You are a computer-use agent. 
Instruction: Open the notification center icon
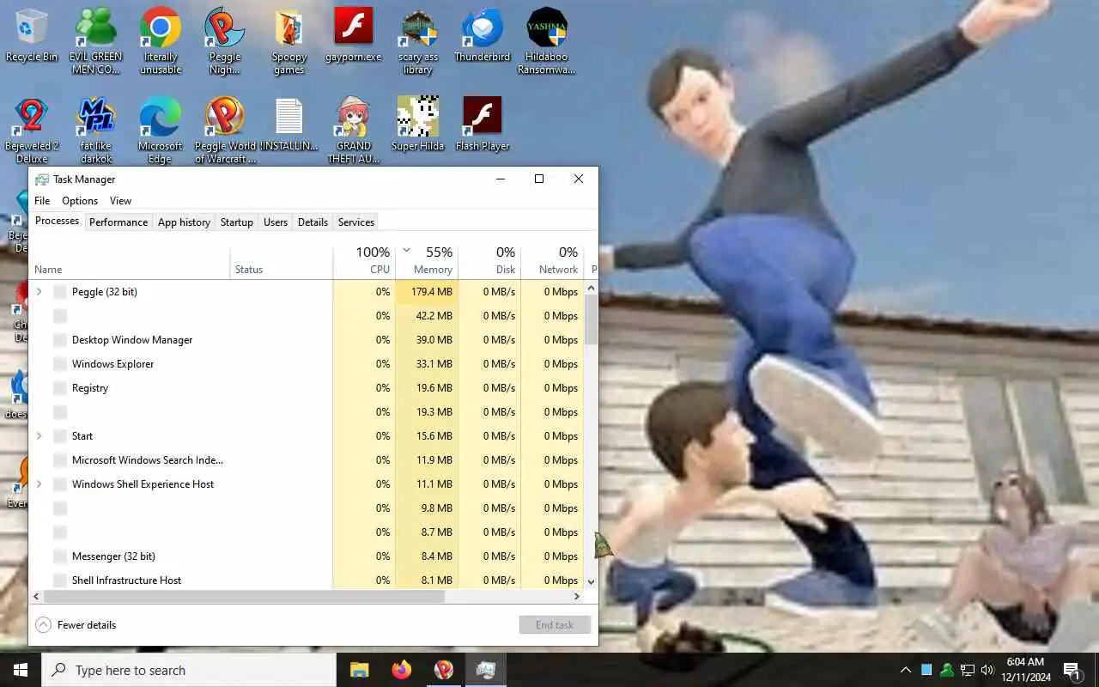tap(1072, 670)
